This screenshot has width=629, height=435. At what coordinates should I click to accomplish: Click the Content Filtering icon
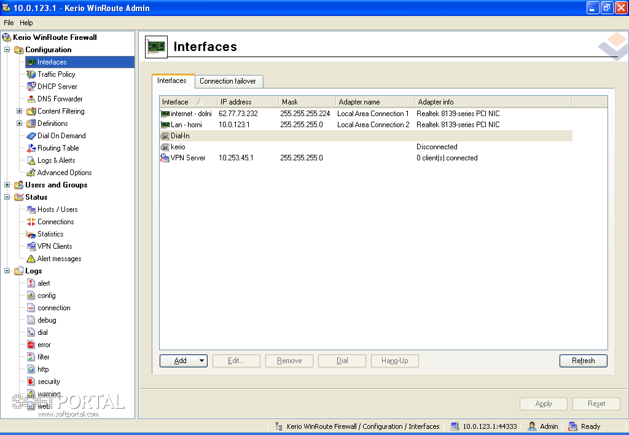pos(31,111)
